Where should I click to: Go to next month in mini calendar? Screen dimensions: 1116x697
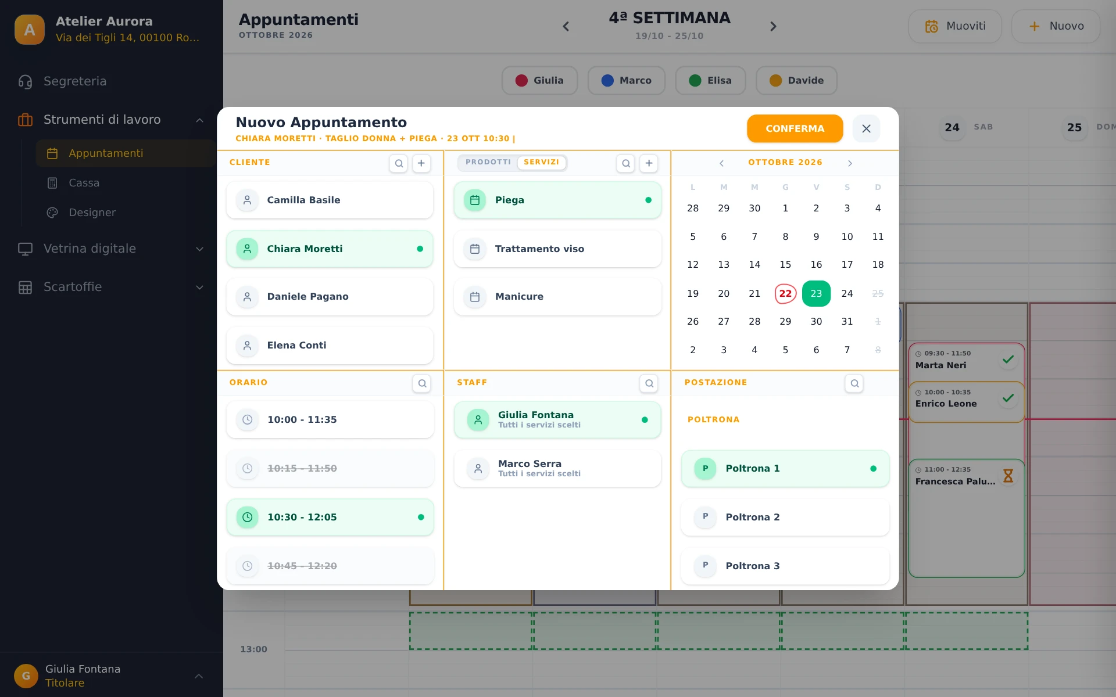[850, 163]
